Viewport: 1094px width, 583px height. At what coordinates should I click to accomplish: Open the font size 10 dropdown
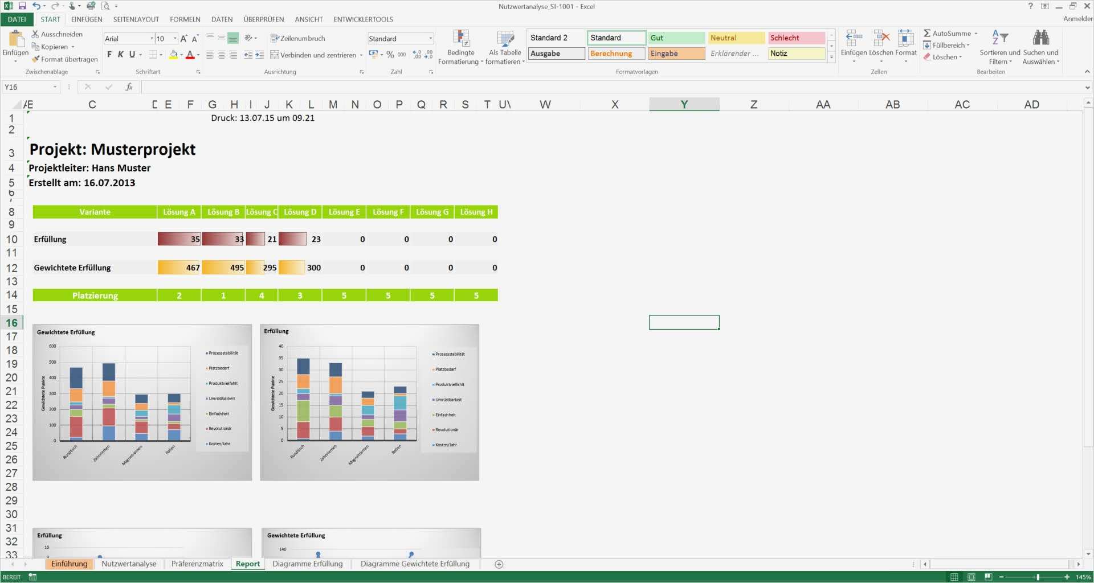(174, 38)
